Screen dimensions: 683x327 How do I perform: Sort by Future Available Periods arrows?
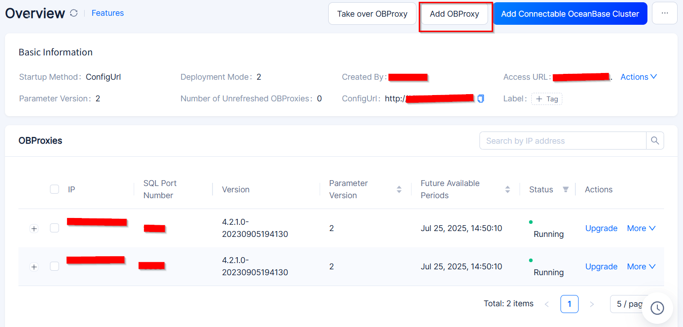pos(507,190)
